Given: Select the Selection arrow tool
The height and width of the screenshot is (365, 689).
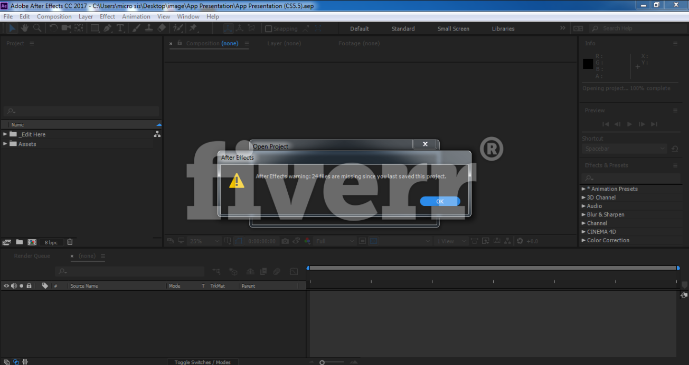Looking at the screenshot, I should tap(12, 28).
